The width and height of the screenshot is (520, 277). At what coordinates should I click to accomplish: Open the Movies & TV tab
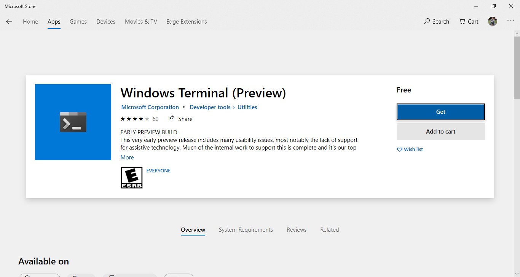[141, 22]
